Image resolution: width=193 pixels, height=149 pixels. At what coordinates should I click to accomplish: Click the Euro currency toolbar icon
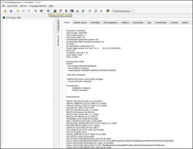pos(66,11)
